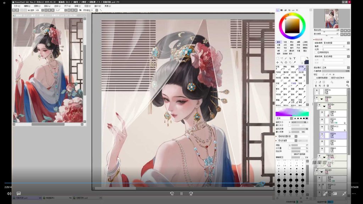The height and width of the screenshot is (204, 363).
Task: Enable the 创建剪贴蒙版 checkbox
Action: [x=315, y=78]
